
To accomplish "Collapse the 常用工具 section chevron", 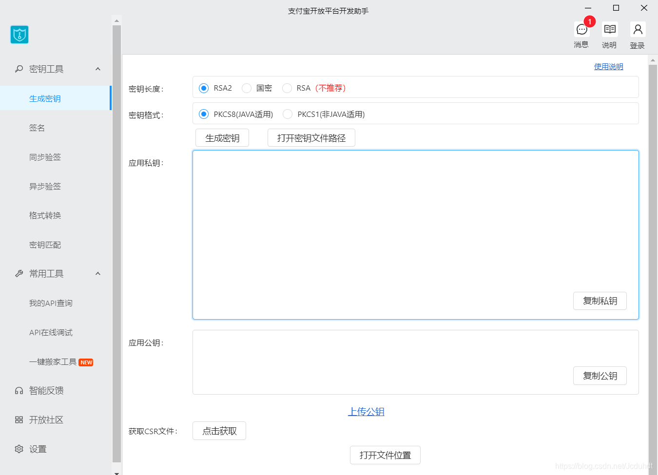I will coord(98,273).
